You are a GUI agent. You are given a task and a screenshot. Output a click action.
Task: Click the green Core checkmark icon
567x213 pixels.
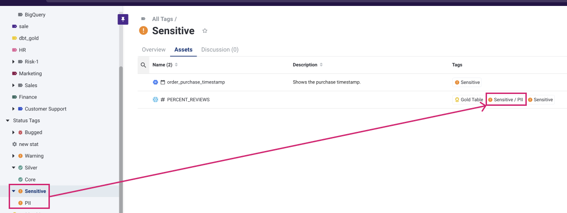point(20,180)
